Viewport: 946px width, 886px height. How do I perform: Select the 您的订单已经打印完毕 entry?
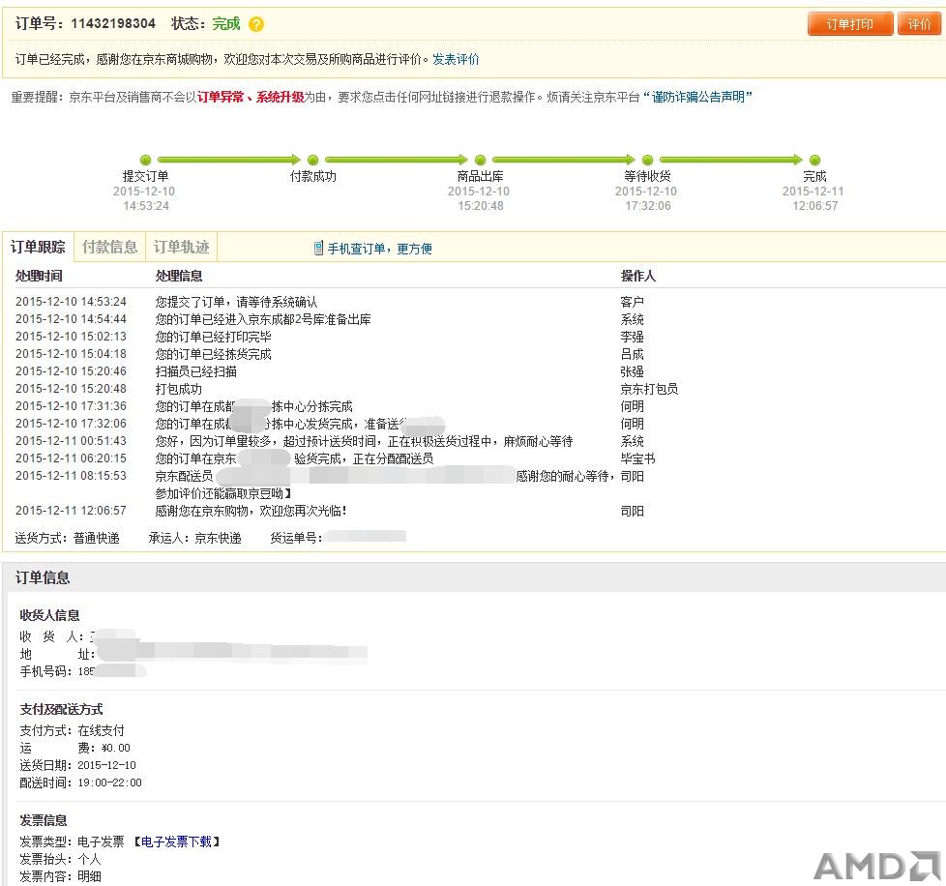[213, 337]
